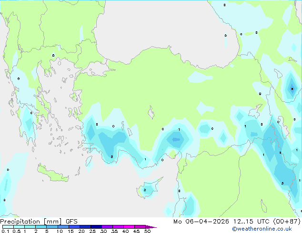Choose the 20–25 mm legend color box
The width and height of the screenshot is (302, 233).
tap(85, 227)
